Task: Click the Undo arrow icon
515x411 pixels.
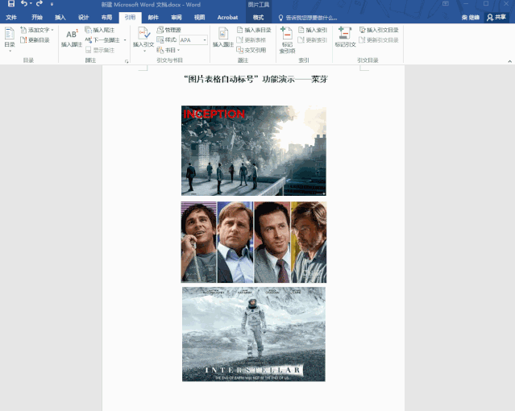Action: [24, 4]
